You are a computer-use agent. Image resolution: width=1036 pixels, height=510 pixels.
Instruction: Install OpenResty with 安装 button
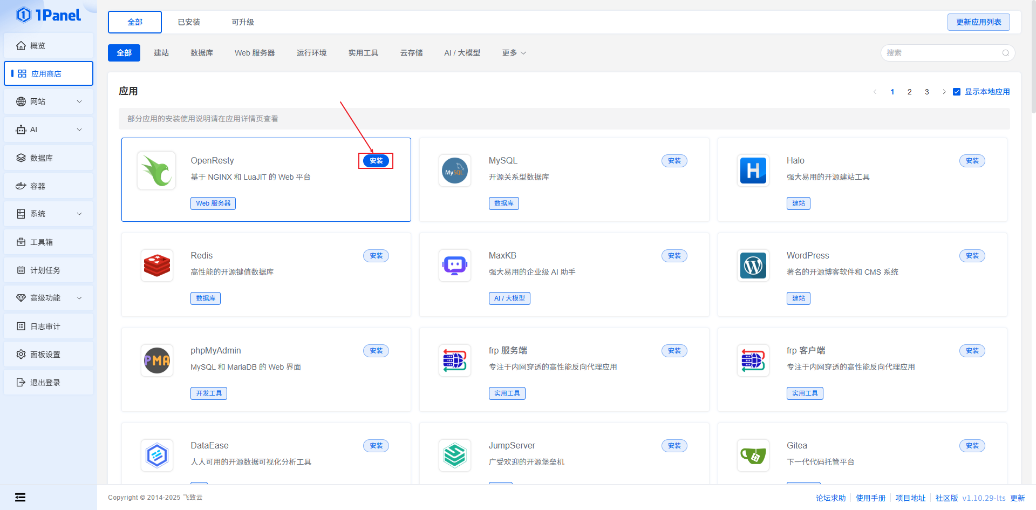pyautogui.click(x=376, y=161)
